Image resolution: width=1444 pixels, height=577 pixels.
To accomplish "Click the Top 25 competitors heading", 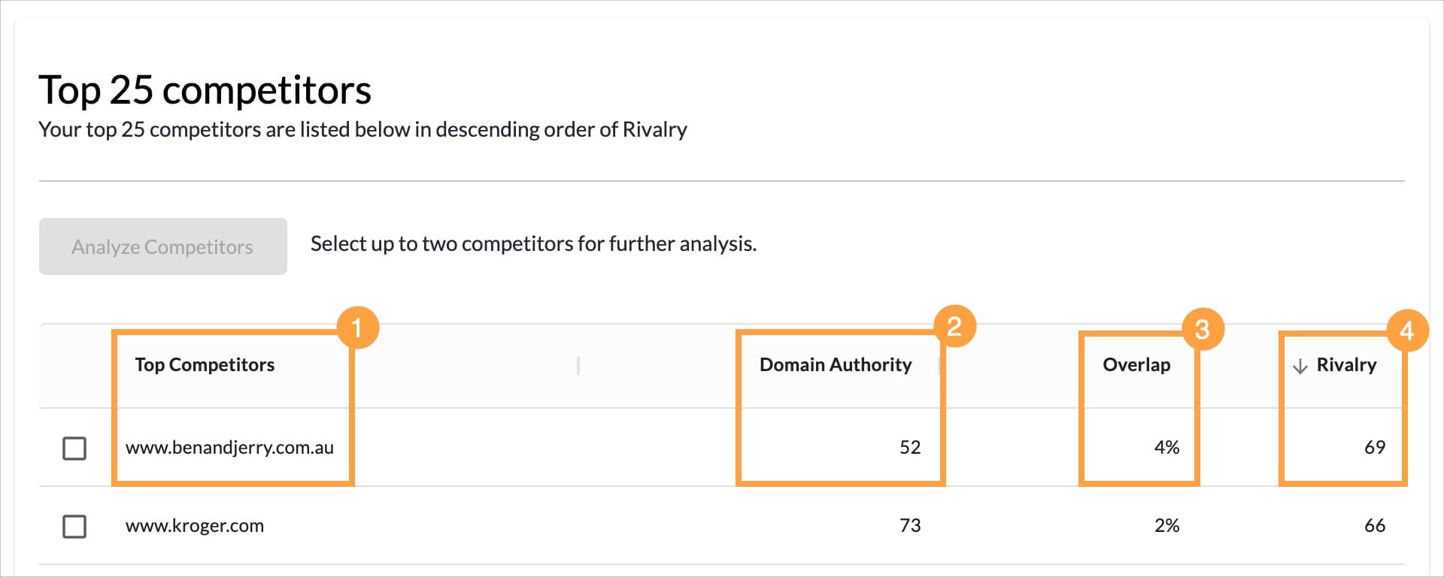I will [x=205, y=89].
